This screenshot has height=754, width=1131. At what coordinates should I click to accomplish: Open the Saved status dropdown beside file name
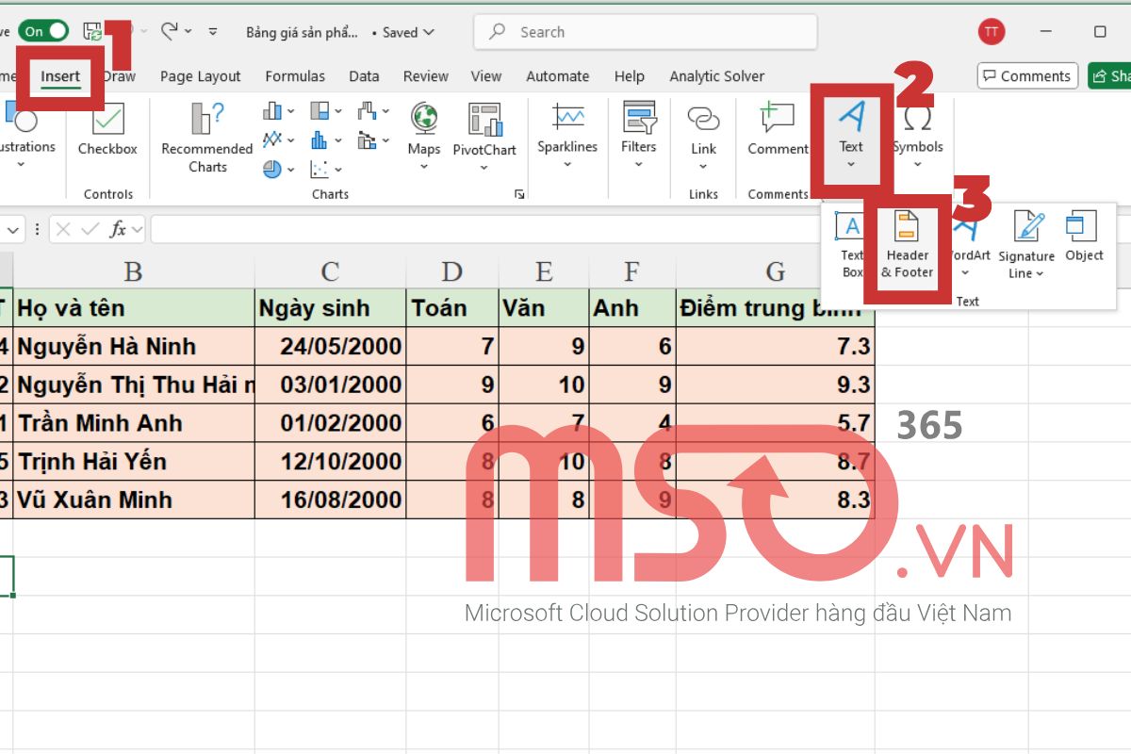(x=409, y=32)
